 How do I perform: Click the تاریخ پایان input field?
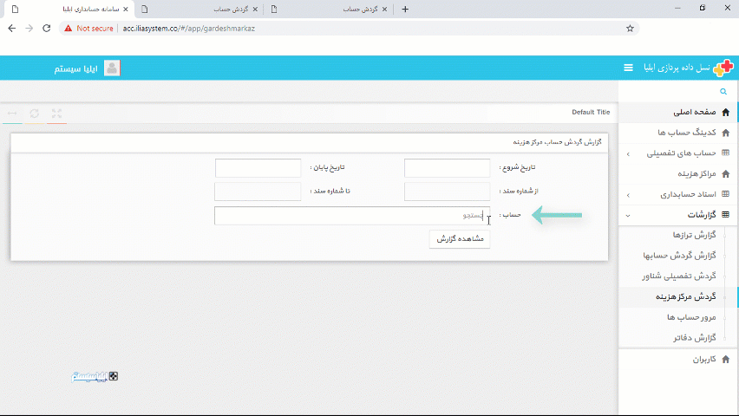pos(258,168)
